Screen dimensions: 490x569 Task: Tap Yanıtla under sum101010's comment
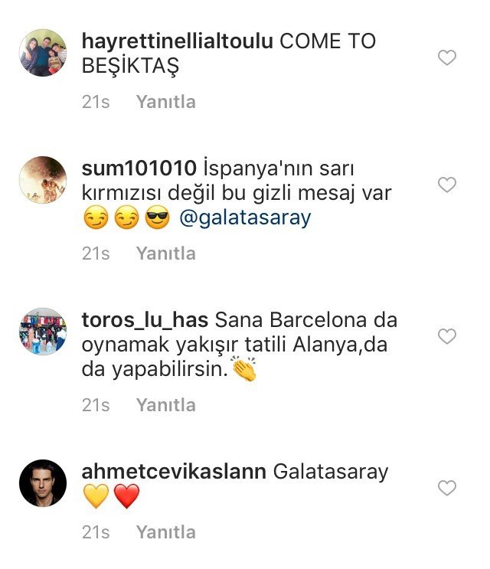tap(165, 253)
